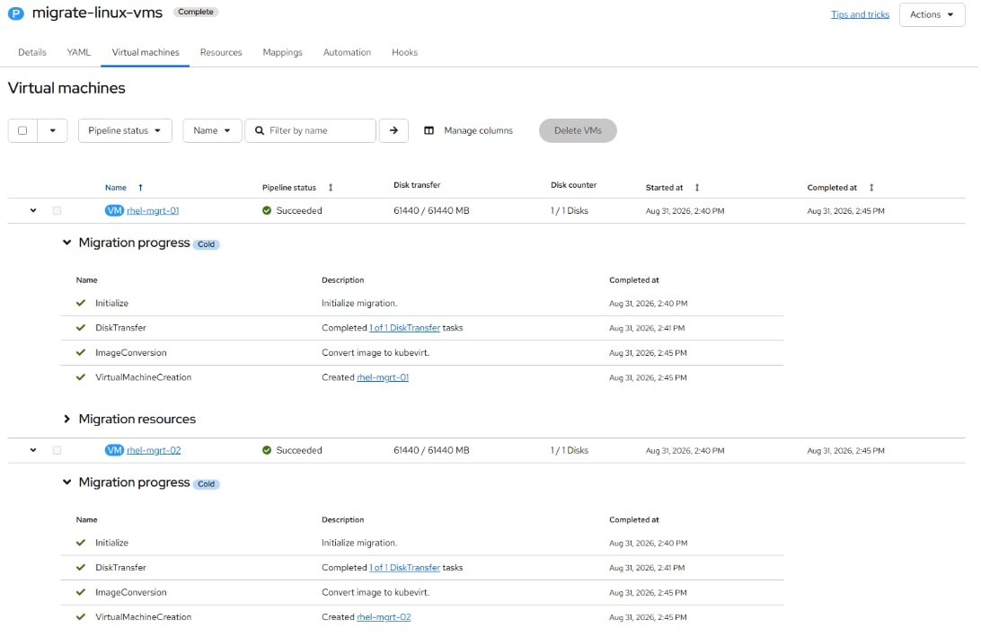The width and height of the screenshot is (981, 637).
Task: Click the Cold label under rhel-mgrt-02
Action: click(x=206, y=484)
